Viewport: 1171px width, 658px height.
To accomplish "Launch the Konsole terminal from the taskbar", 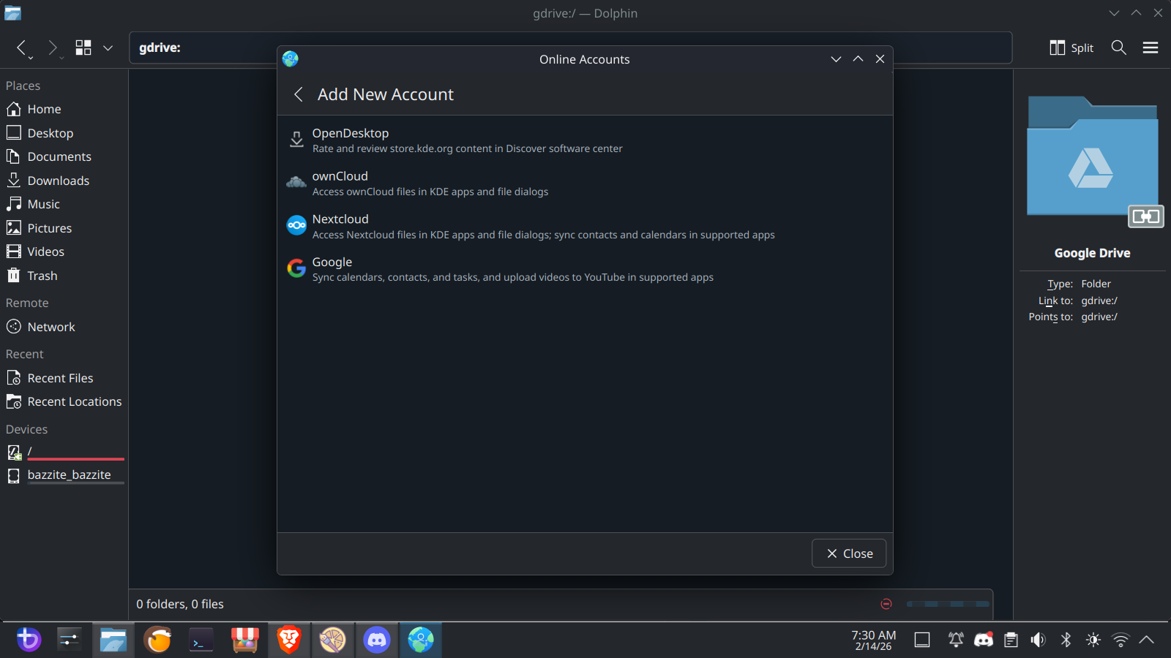I will coord(201,640).
